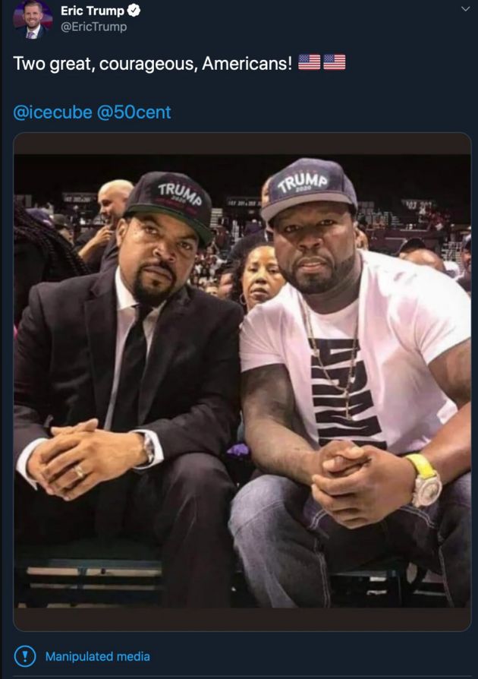Open the @icecube mention
The height and width of the screenshot is (679, 478).
coord(52,112)
